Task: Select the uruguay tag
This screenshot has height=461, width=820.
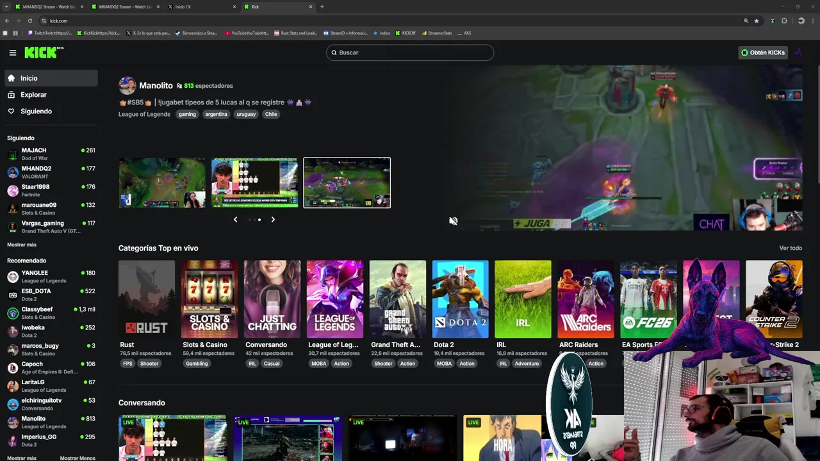Action: 246,114
